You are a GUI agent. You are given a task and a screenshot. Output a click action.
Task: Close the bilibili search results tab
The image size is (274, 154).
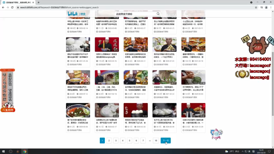pos(33,3)
